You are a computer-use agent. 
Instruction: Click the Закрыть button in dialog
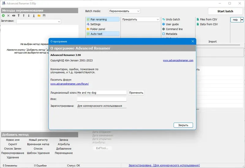pos(183,125)
